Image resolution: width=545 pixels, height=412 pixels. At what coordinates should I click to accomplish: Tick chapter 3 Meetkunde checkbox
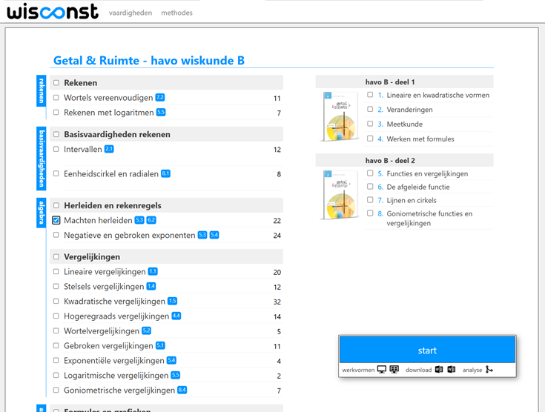tap(370, 124)
